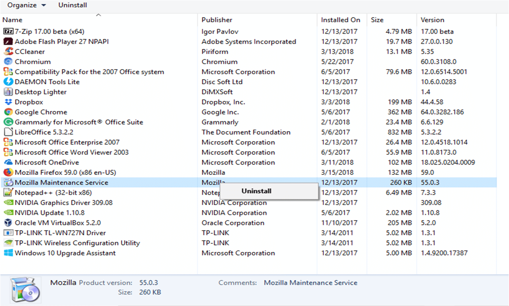Click the TP-LINK TL-WN727N Driver icon
The width and height of the screenshot is (509, 306).
tap(8, 233)
